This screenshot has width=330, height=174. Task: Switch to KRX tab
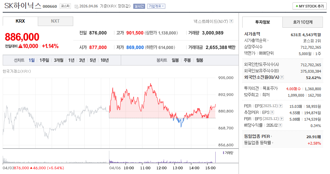[20, 21]
